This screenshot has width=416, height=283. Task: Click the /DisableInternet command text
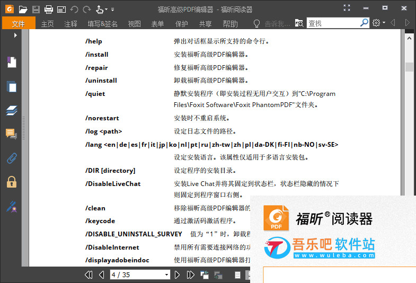(112, 247)
